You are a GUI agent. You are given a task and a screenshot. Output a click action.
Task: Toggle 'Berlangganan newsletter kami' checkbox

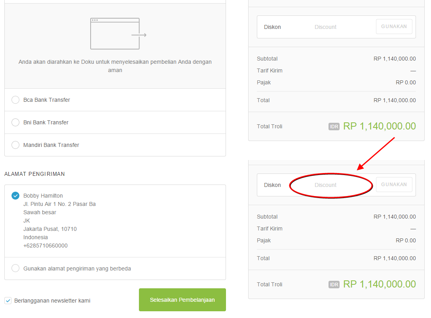tap(8, 301)
